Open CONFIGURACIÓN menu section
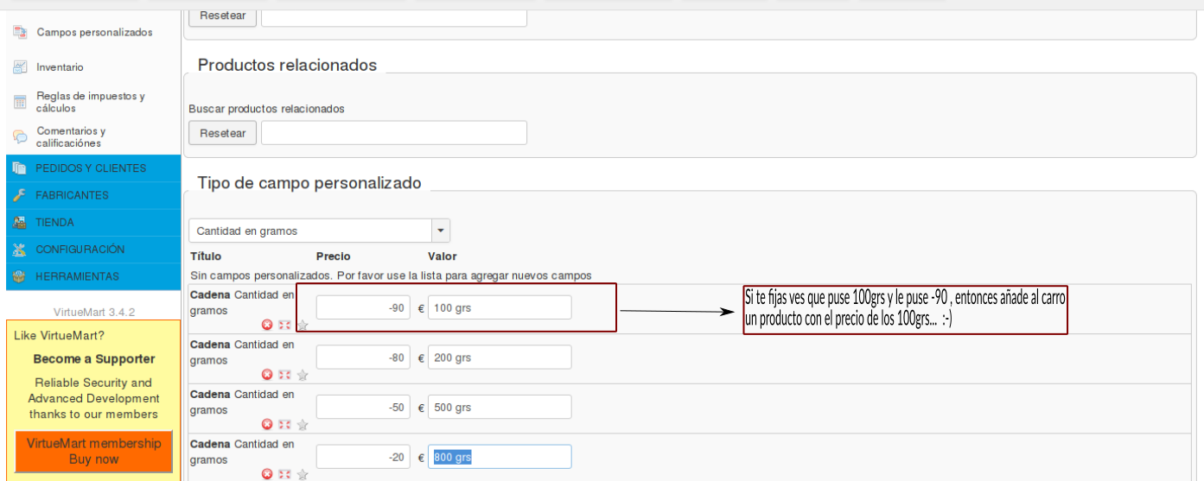Image resolution: width=1204 pixels, height=481 pixels. (x=93, y=250)
